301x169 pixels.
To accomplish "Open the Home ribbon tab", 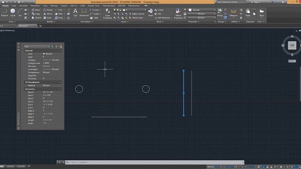I will click(5, 6).
